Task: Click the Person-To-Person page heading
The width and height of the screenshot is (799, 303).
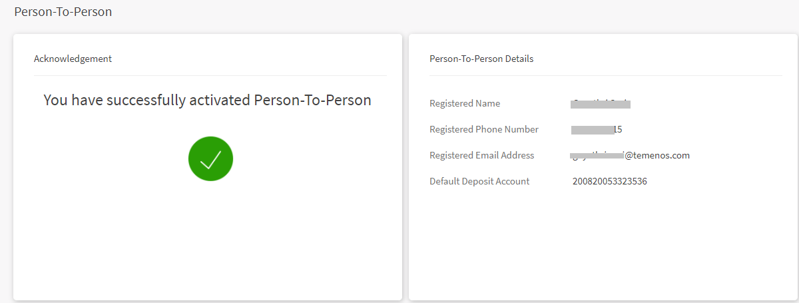Action: tap(63, 12)
